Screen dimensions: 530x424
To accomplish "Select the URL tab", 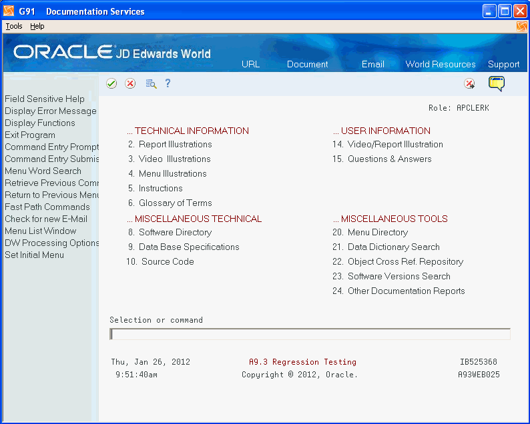I will (x=250, y=64).
